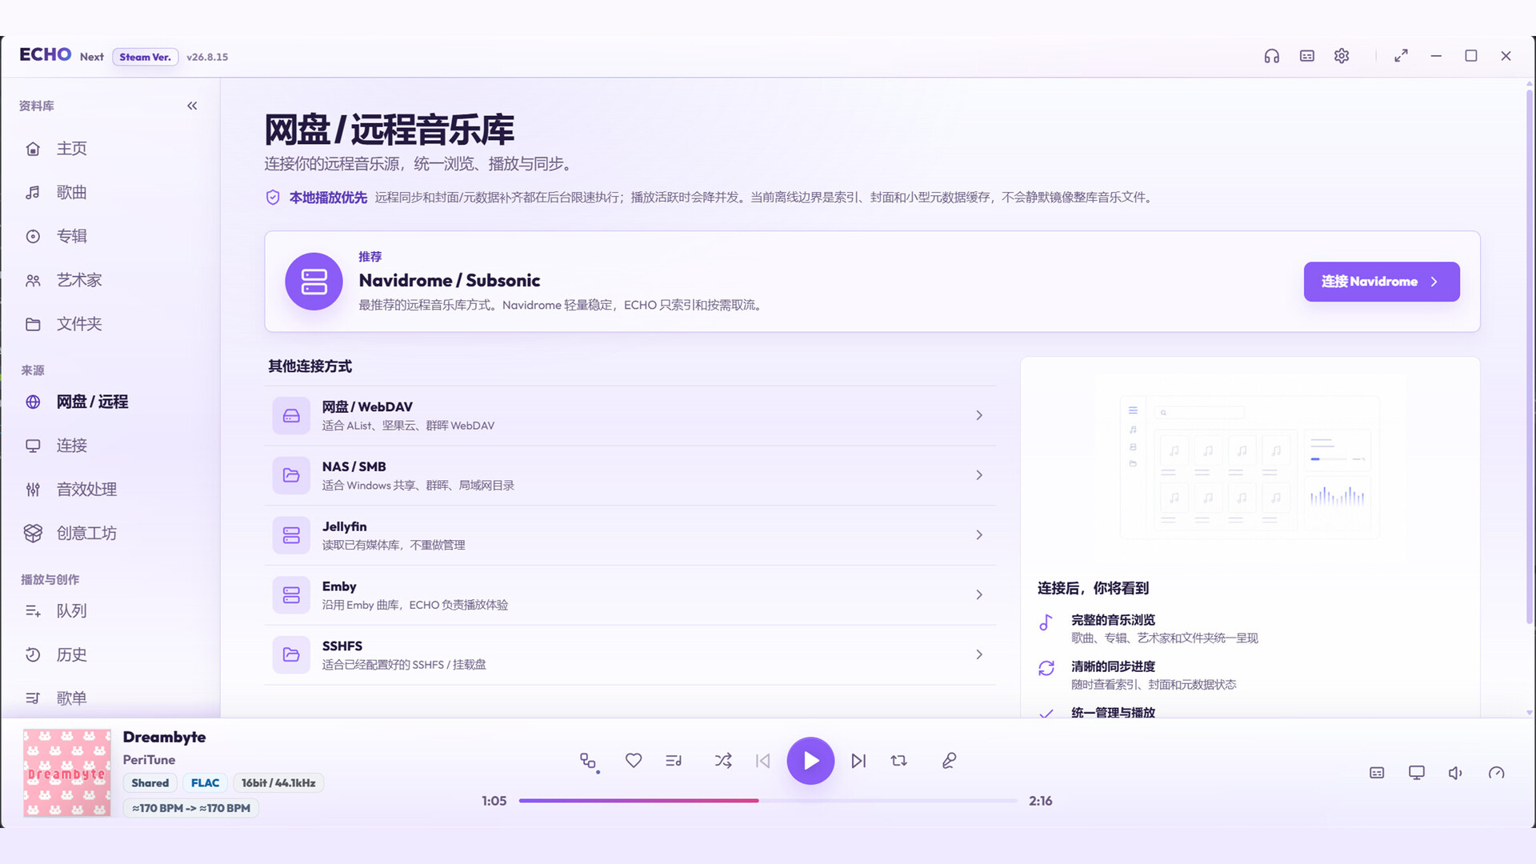Toggle lyrics display in bottom bar
Viewport: 1536px width, 864px height.
point(1377,773)
